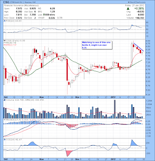Click the (CNinsure Inc.) company name
The height and width of the screenshot is (161, 155).
pyautogui.click(x=17, y=2)
